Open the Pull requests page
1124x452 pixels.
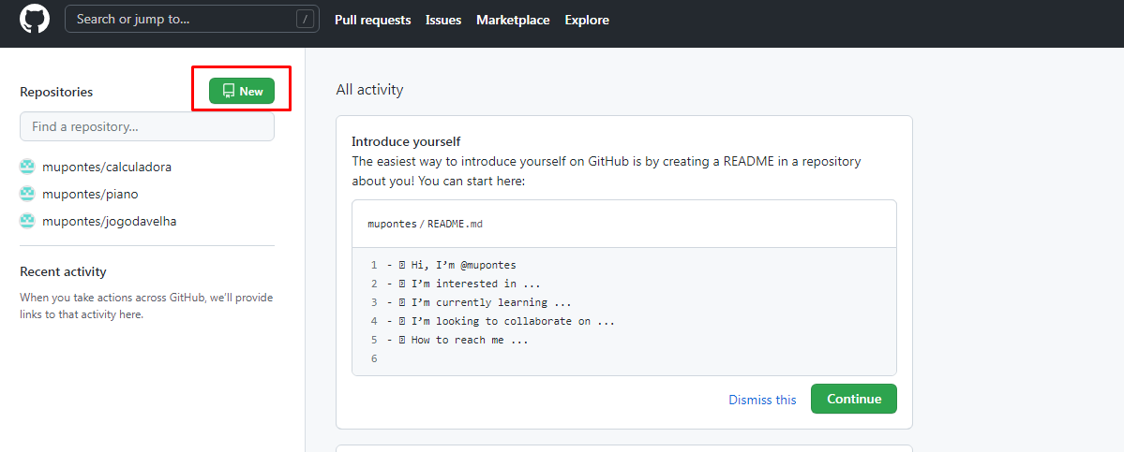click(373, 20)
